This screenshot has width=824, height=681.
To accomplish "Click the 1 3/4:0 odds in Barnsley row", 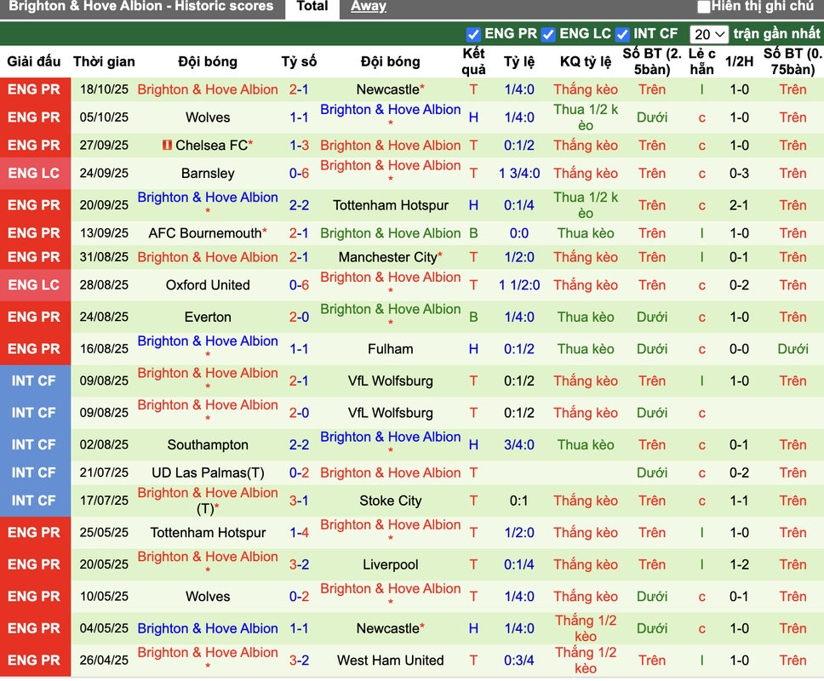I will (x=519, y=174).
